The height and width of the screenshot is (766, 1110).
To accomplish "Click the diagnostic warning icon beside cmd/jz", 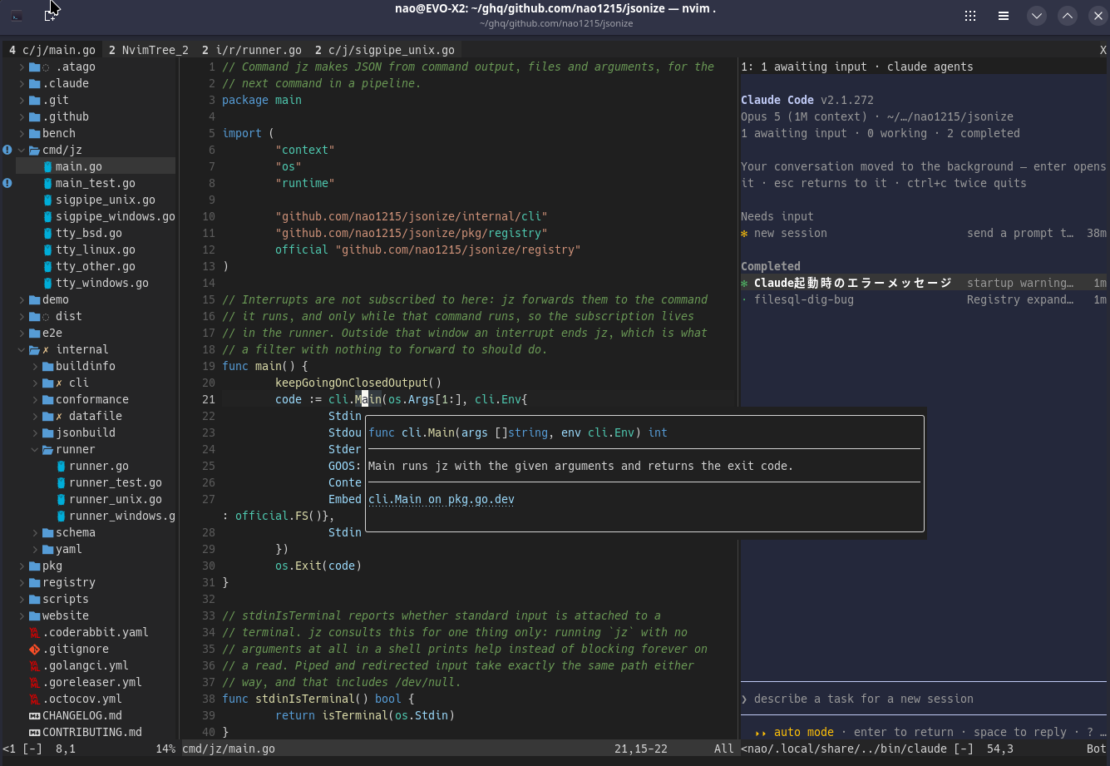I will tap(7, 150).
